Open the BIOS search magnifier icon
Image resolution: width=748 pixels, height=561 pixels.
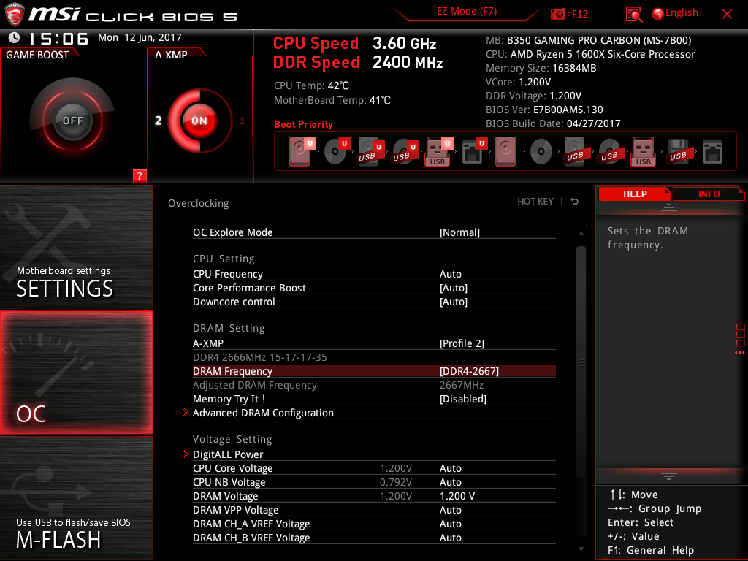click(x=633, y=14)
